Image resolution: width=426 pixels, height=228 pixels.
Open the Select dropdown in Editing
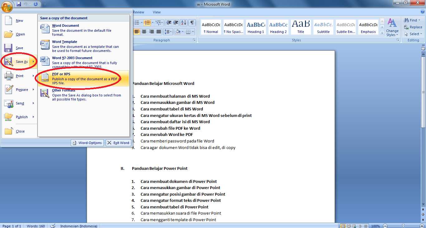[413, 34]
